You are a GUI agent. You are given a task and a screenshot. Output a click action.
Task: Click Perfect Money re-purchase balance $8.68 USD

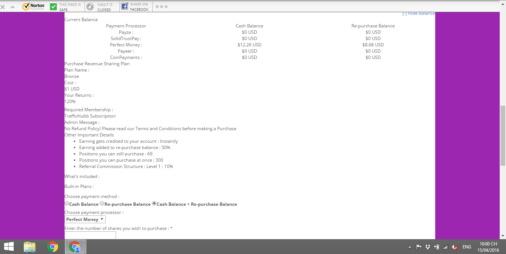(x=373, y=45)
